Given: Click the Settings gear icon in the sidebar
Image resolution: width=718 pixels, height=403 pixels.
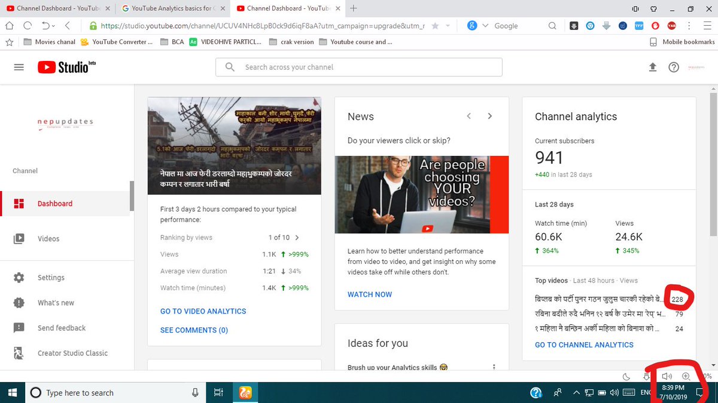Looking at the screenshot, I should pyautogui.click(x=19, y=278).
